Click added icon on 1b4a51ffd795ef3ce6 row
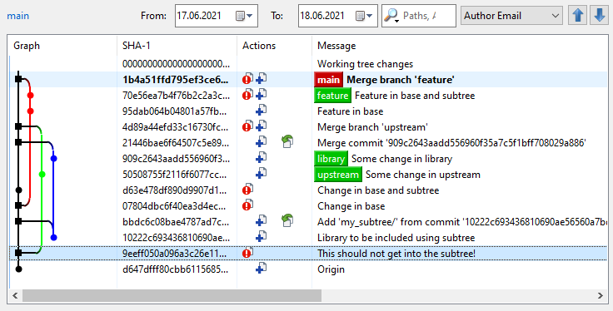This screenshot has width=613, height=311. pos(262,79)
